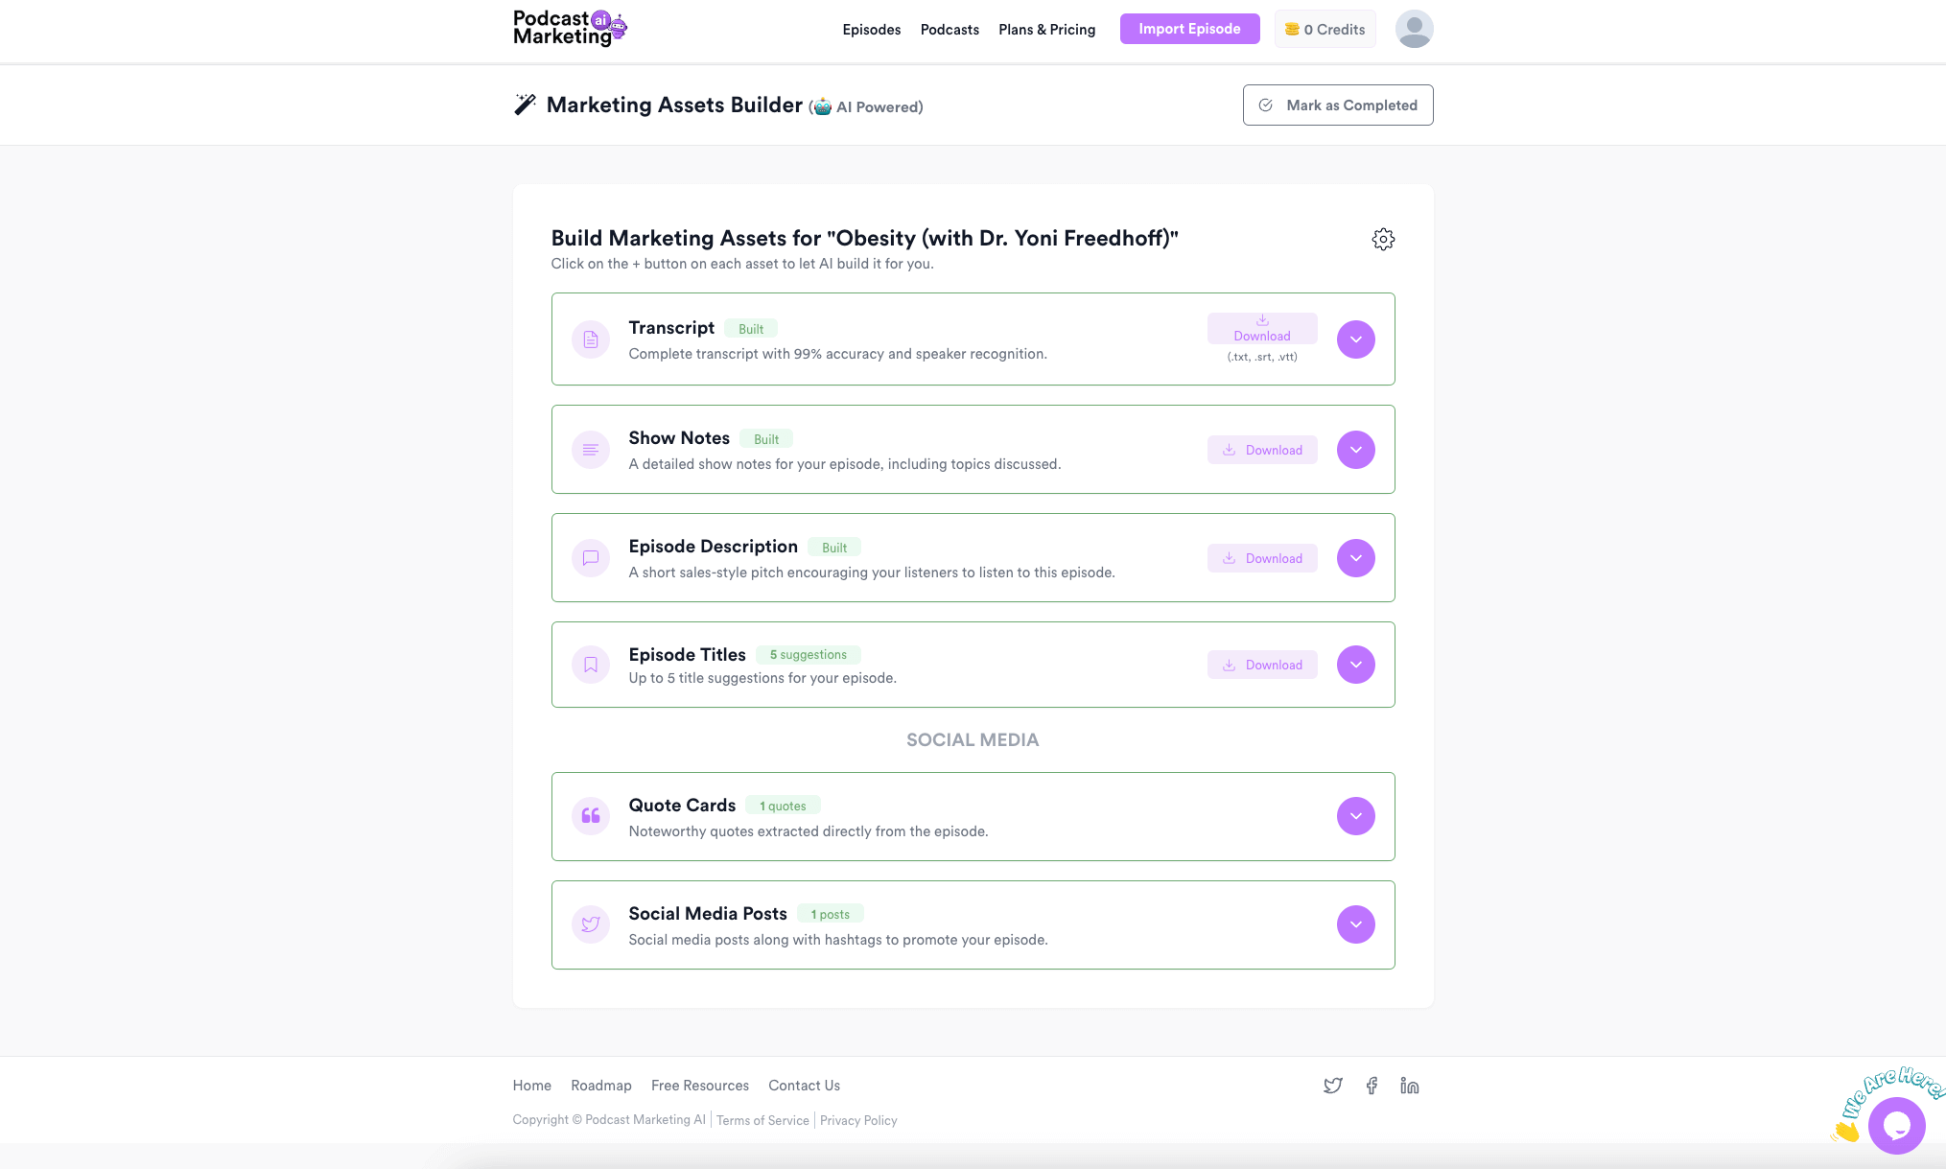Select the Transcript document icon
The image size is (1946, 1169).
click(590, 339)
